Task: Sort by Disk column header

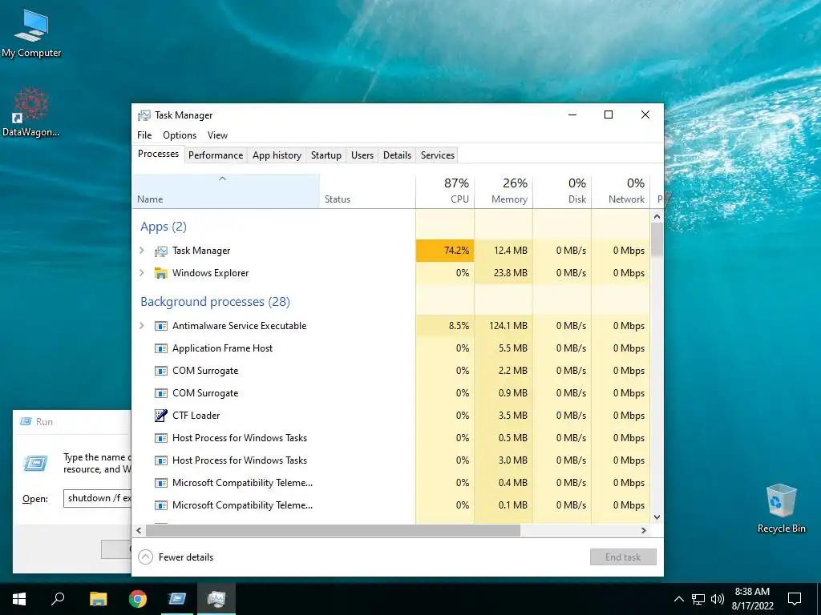Action: (x=562, y=191)
